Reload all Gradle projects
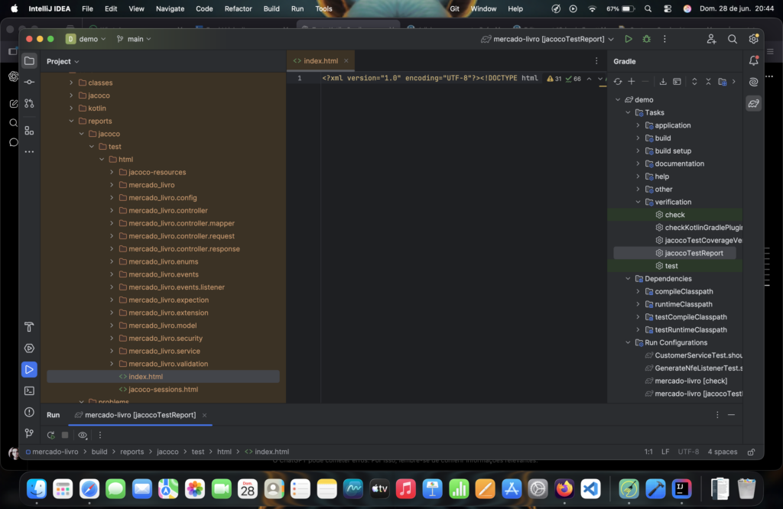Viewport: 783px width, 509px height. coord(618,82)
